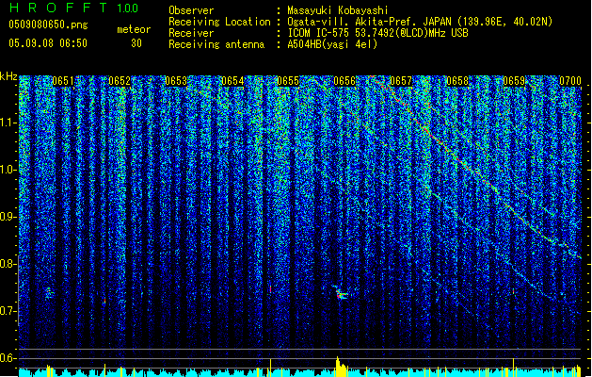Click the kHz axis unit label
The height and width of the screenshot is (377, 592).
pos(8,76)
